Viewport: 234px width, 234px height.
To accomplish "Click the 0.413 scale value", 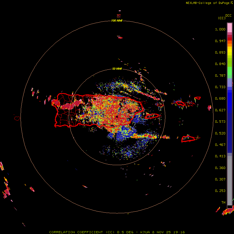I will click(220, 156).
